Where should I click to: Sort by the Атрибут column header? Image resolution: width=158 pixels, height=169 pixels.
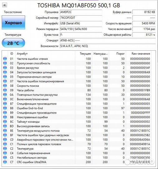pyautogui.click(x=45, y=54)
